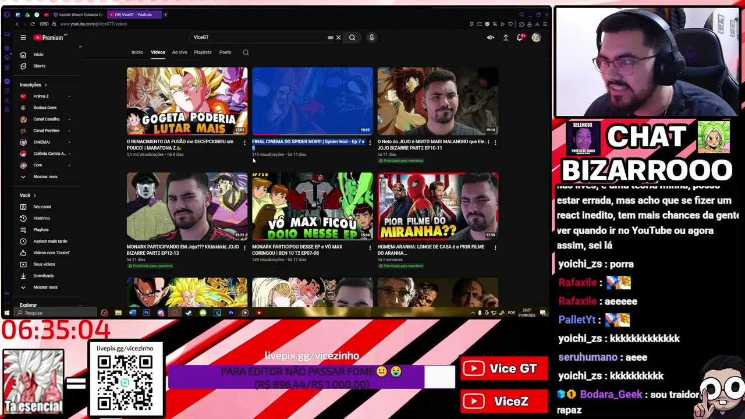Click the YouTube Premium logo
Viewport: 745px width, 419px height.
48,37
